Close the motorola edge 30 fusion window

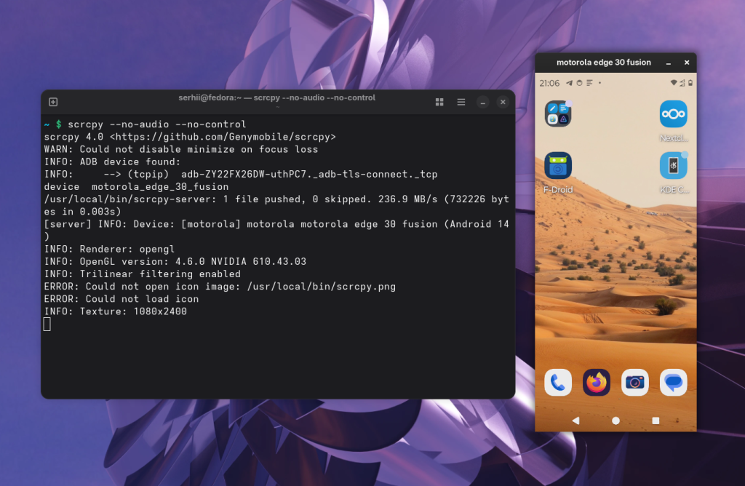point(687,63)
